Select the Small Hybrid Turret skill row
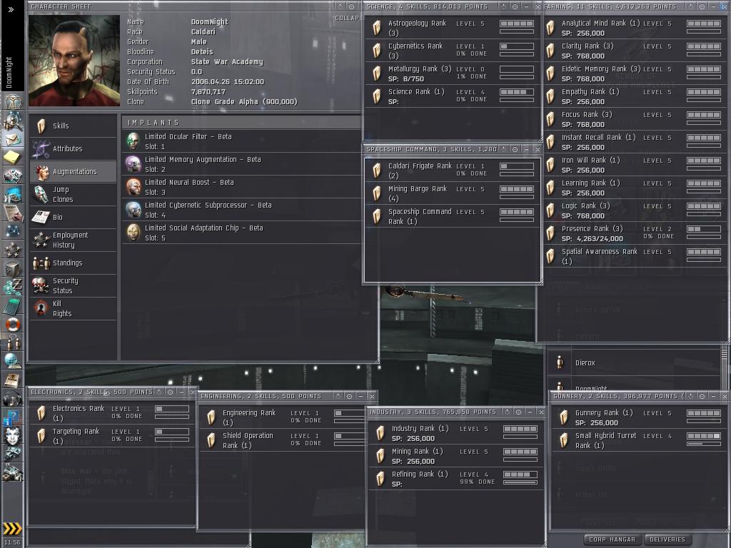This screenshot has width=731, height=548. [x=637, y=440]
